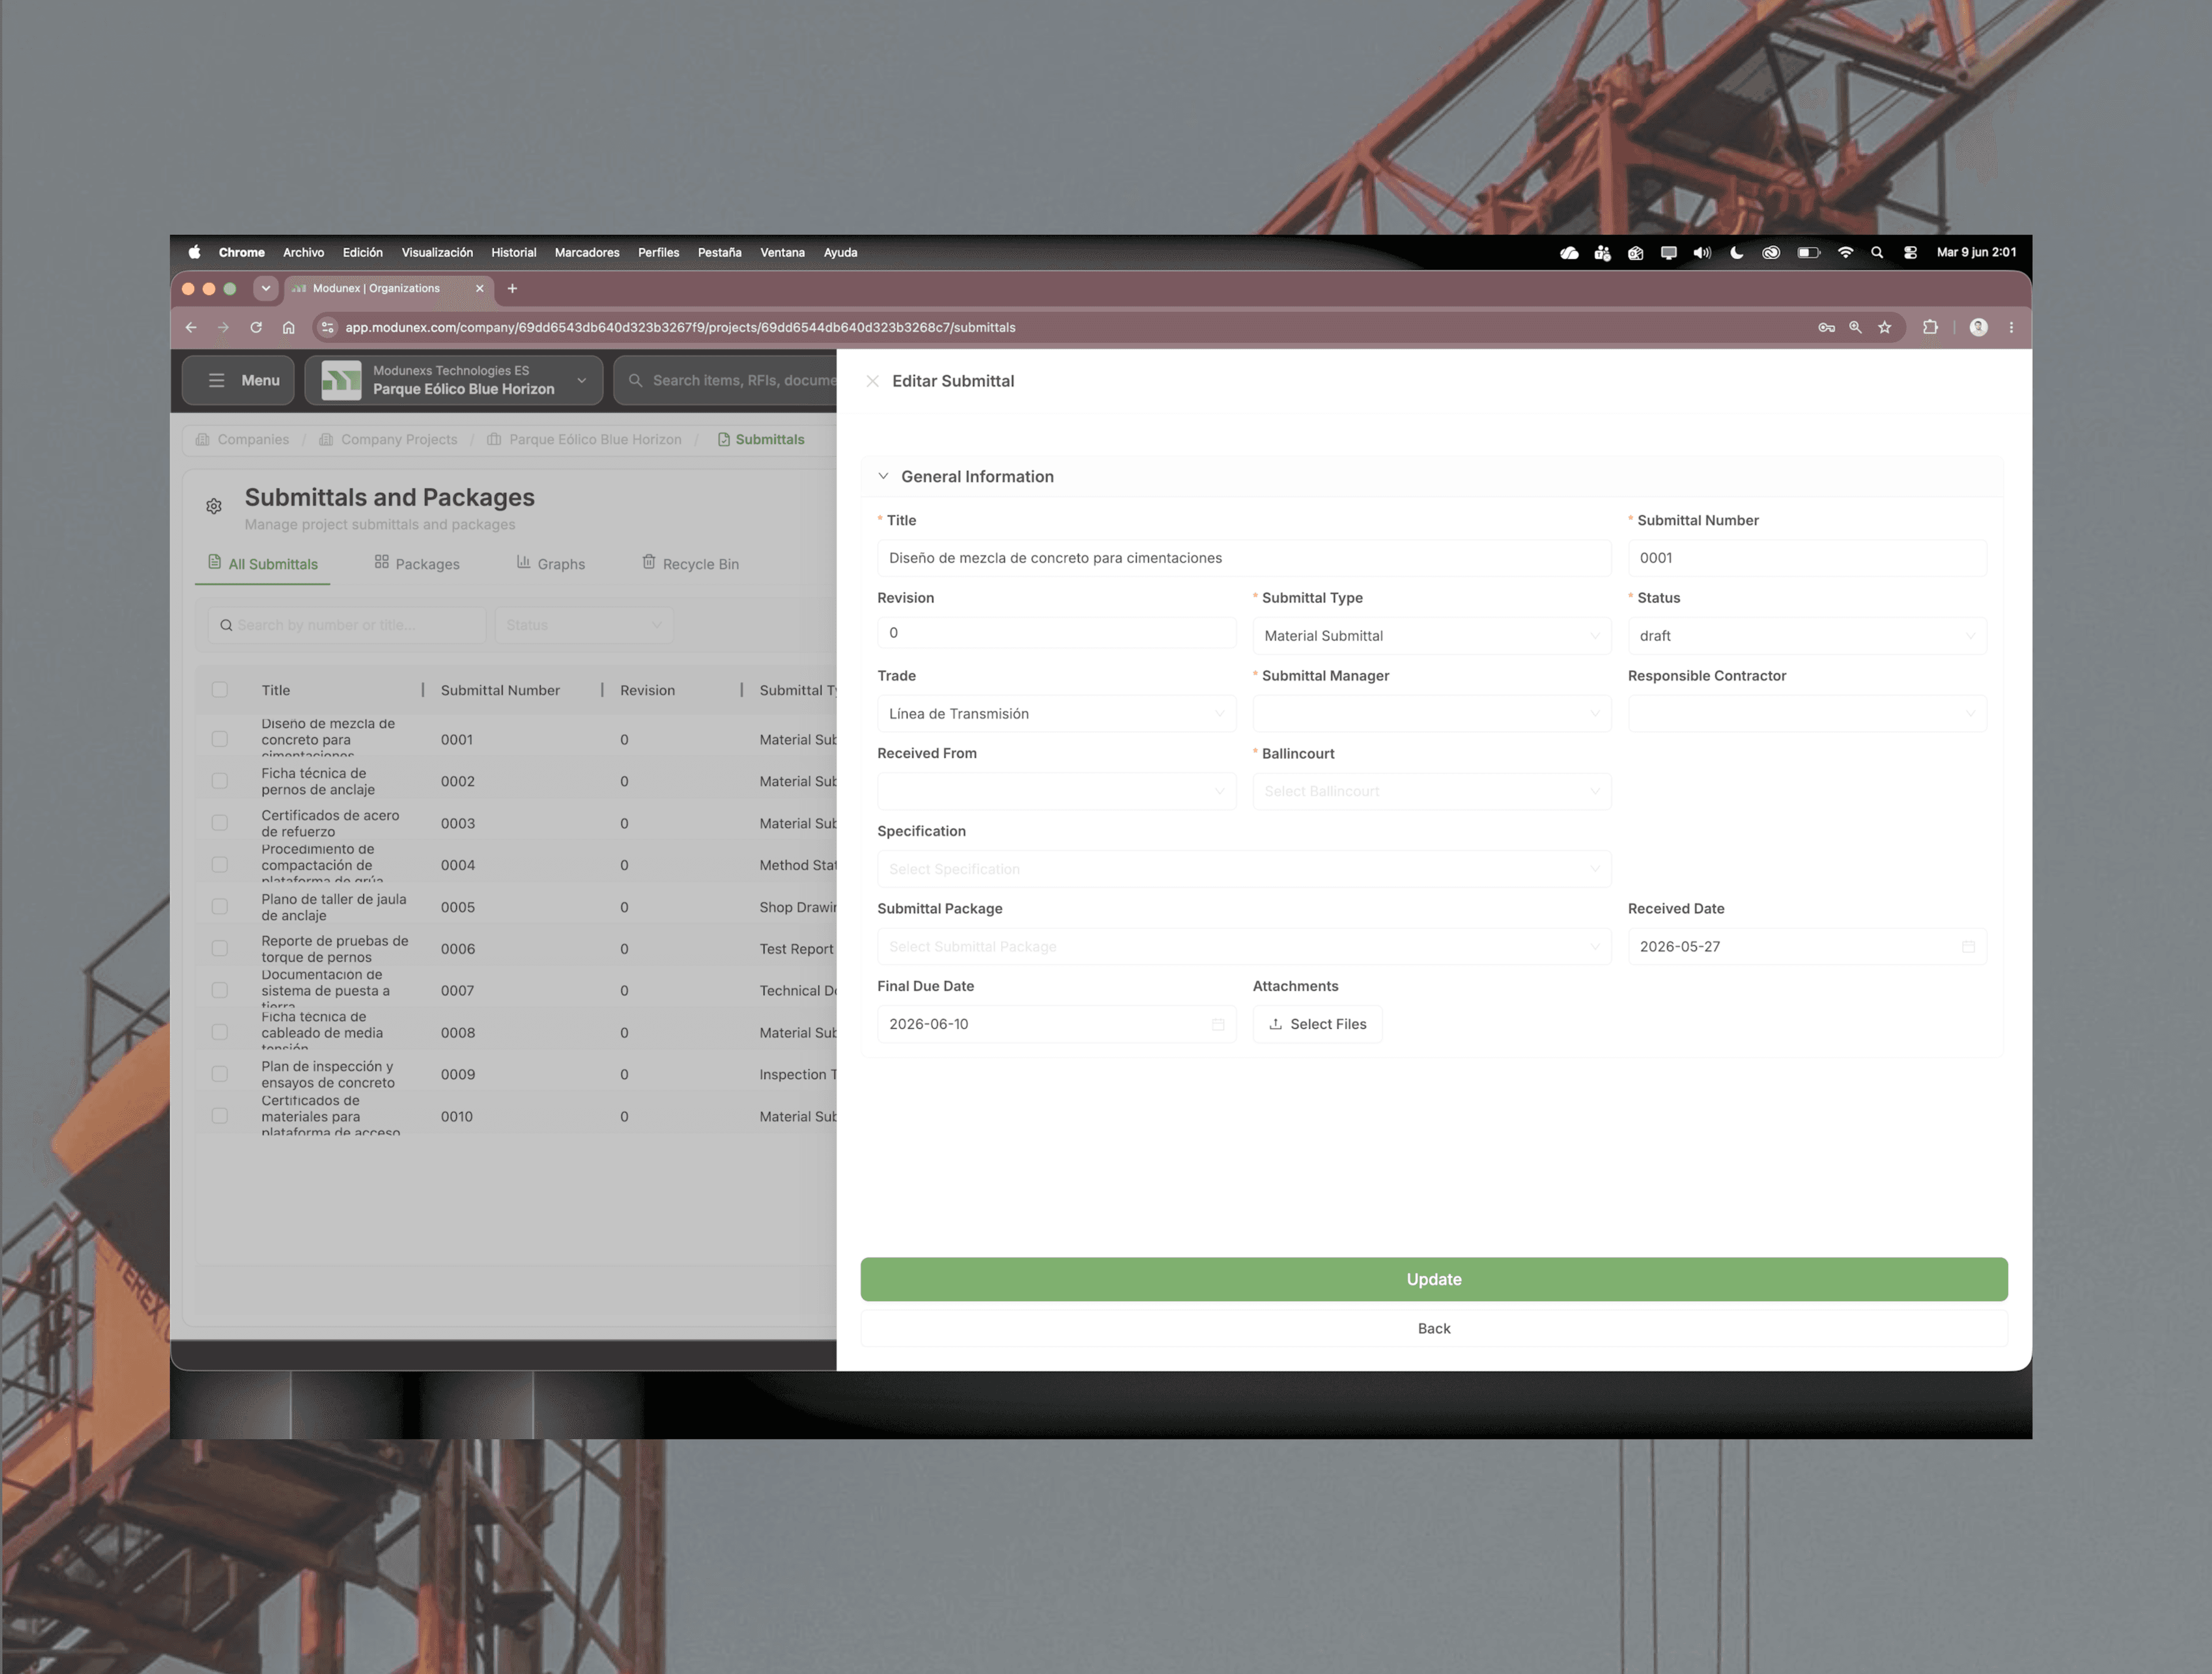Click calendar icon in Final Due Date field
The height and width of the screenshot is (1674, 2212).
pyautogui.click(x=1218, y=1025)
